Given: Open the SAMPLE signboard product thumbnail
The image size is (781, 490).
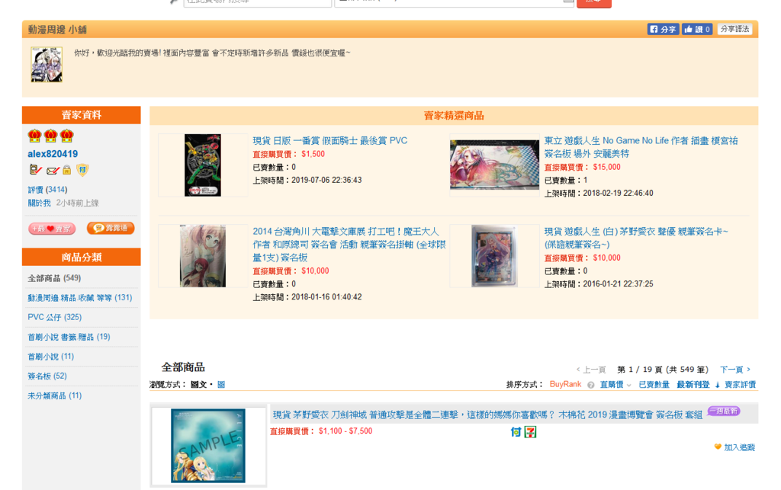Looking at the screenshot, I should click(208, 446).
